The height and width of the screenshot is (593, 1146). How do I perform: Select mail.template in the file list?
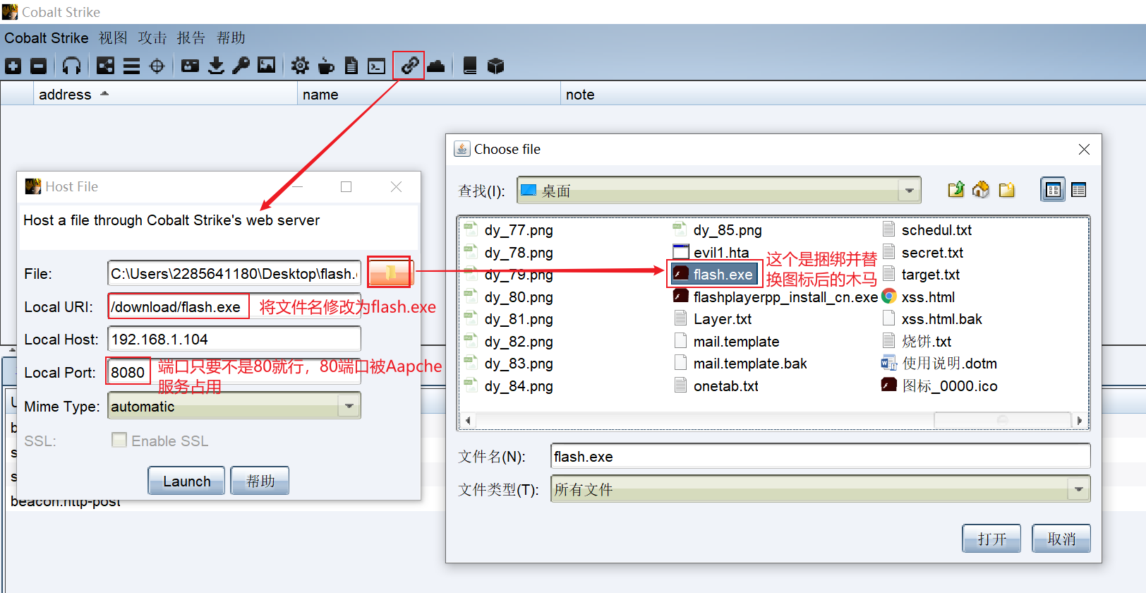pos(726,341)
